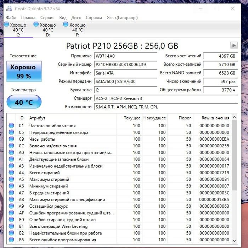
Task: Click the blue status orb above drive D:
Action: (36, 24)
